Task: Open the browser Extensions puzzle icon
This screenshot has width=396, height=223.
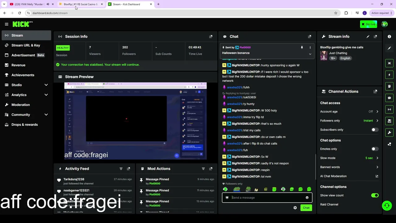Action: click(x=346, y=13)
